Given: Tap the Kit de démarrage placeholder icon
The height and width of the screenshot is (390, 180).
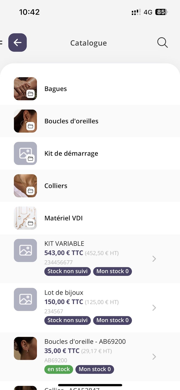Looking at the screenshot, I should [25, 154].
